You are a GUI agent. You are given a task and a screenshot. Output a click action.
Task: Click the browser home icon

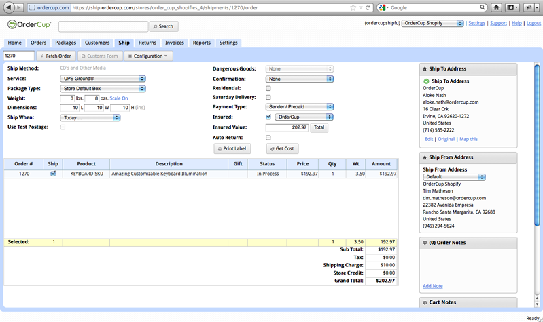point(496,7)
